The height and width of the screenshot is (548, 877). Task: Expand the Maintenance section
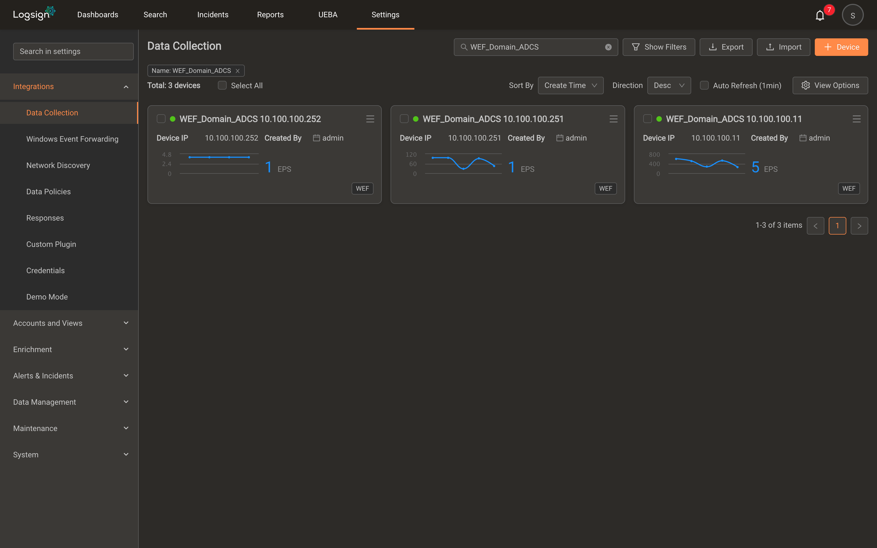click(x=69, y=428)
